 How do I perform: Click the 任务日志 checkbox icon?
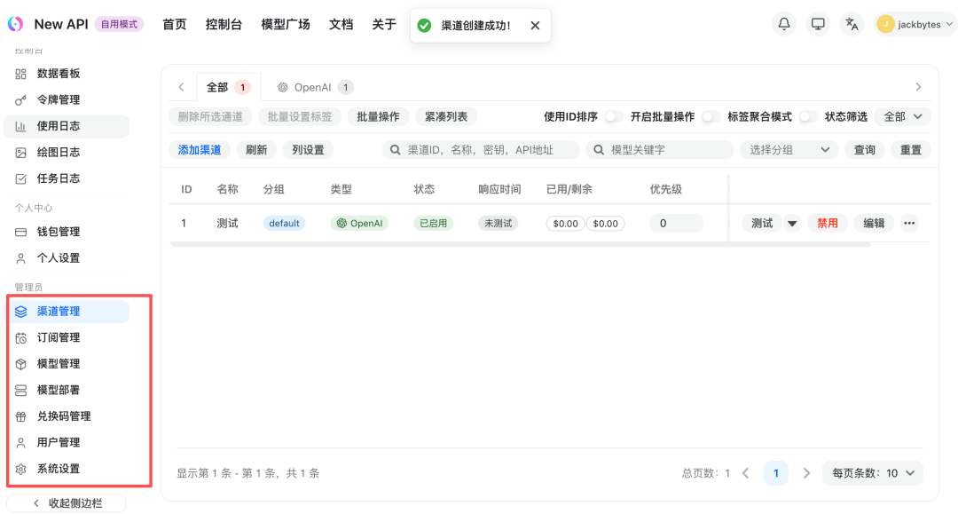tap(20, 179)
